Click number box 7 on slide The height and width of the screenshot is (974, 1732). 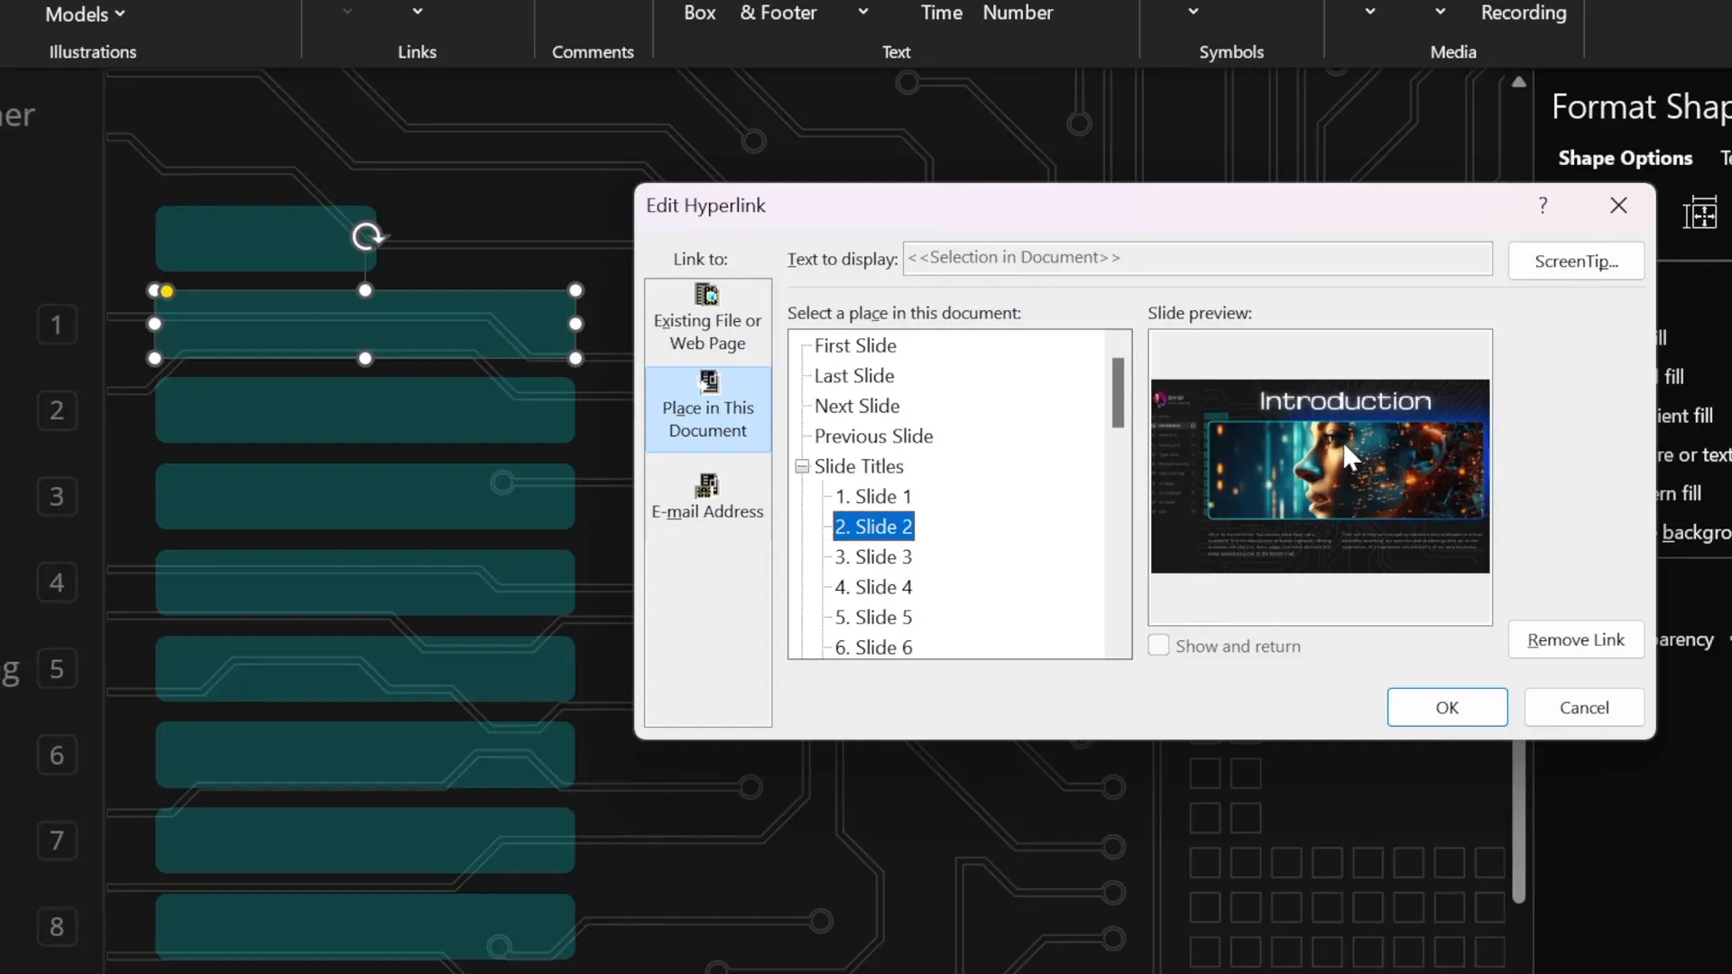tap(57, 841)
